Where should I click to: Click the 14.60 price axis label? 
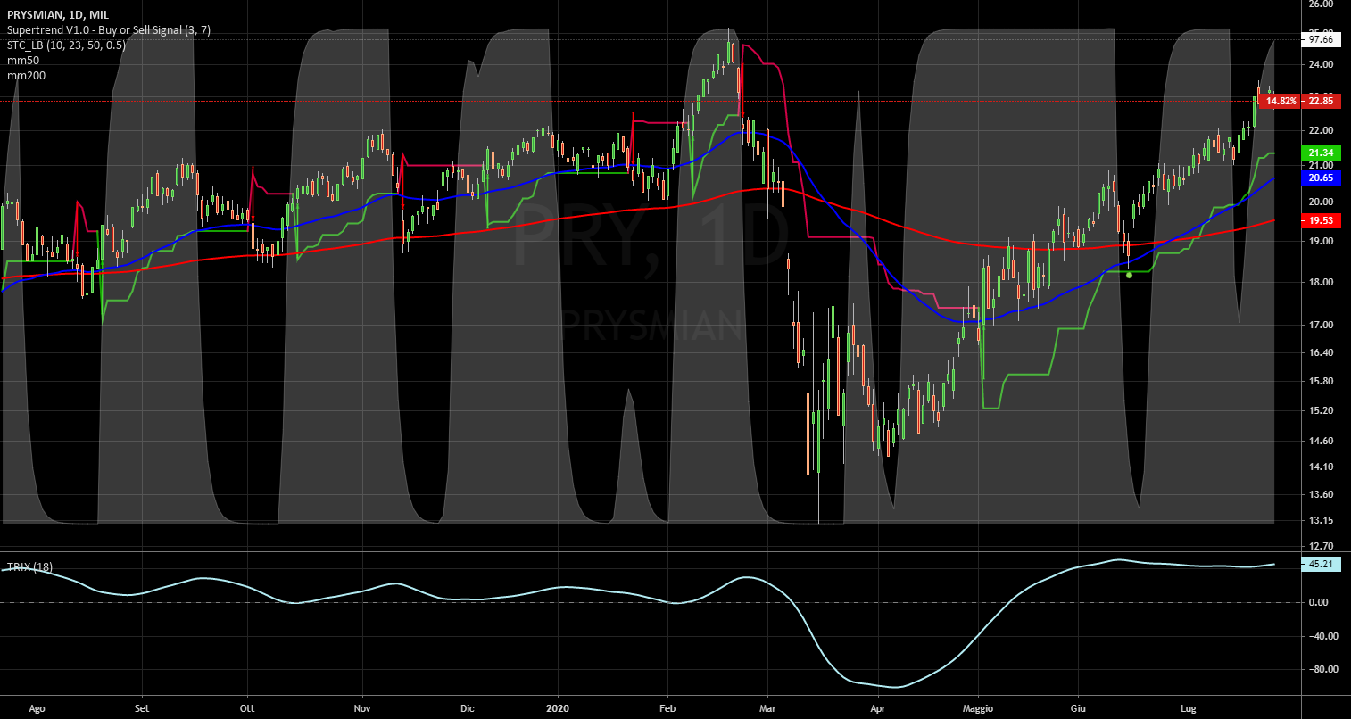click(1321, 441)
